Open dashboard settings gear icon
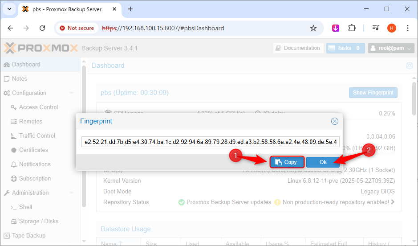Viewport: 418px width, 246px height. click(409, 66)
